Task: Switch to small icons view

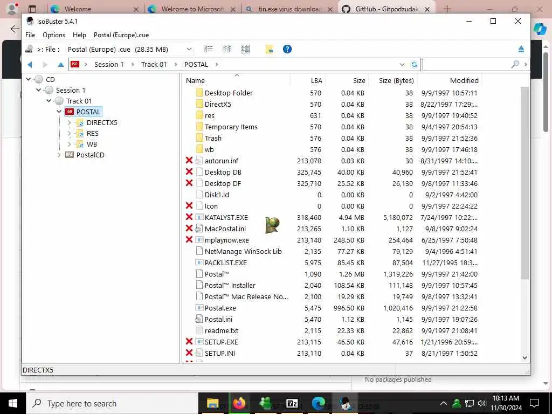Action: (x=227, y=49)
